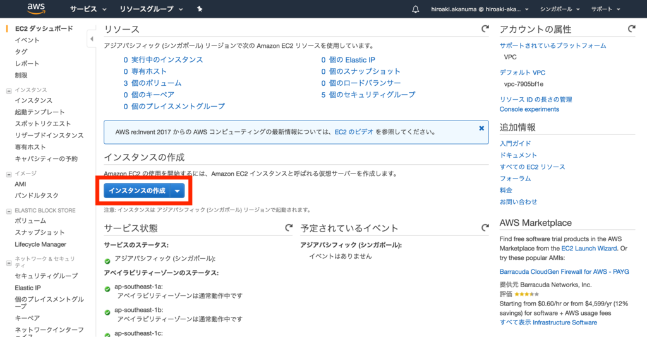The image size is (647, 337).
Task: Click リソース ID の長さの管理 link
Action: click(536, 99)
